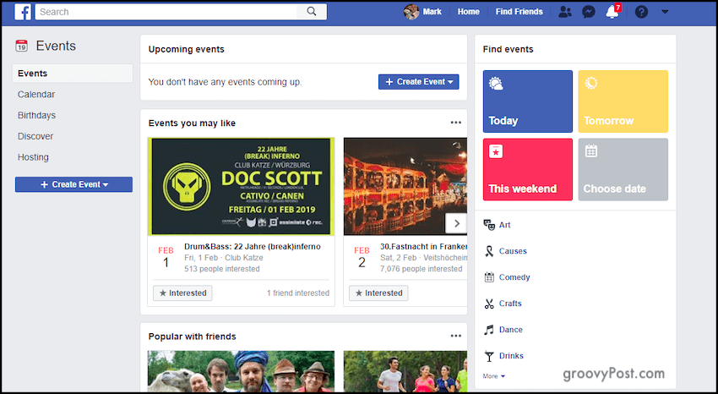Show next events with right arrow
Image resolution: width=718 pixels, height=394 pixels.
[x=456, y=223]
